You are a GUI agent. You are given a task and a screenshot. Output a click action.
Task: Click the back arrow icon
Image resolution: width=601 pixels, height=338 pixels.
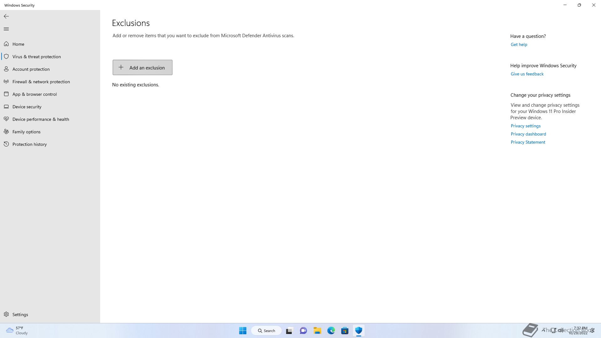[x=6, y=16]
